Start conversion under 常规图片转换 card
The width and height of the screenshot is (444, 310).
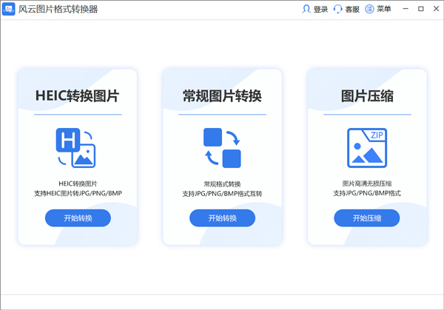point(222,218)
